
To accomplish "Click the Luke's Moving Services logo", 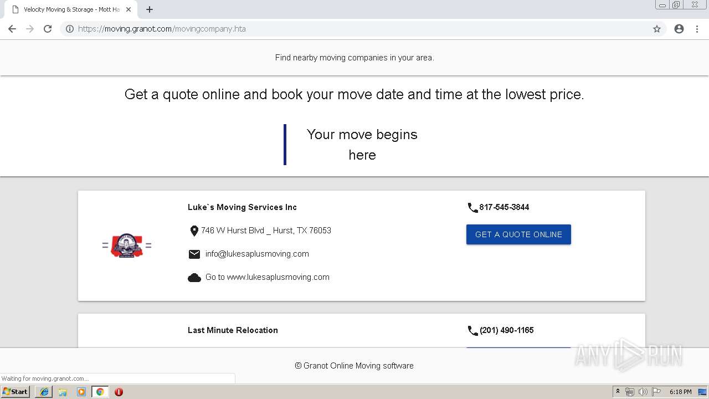I will pyautogui.click(x=127, y=245).
